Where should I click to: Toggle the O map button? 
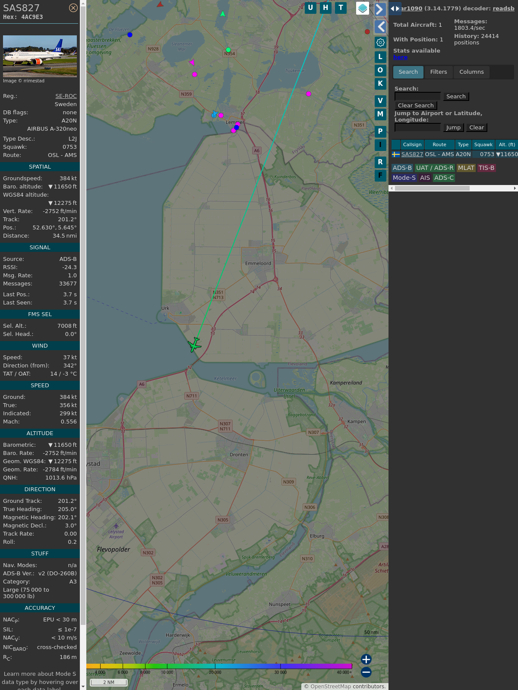[x=380, y=70]
